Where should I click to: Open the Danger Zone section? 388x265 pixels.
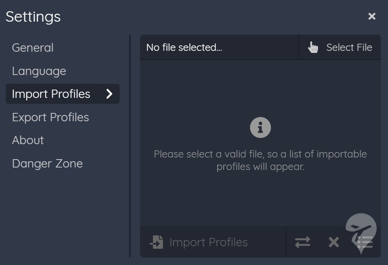(48, 164)
